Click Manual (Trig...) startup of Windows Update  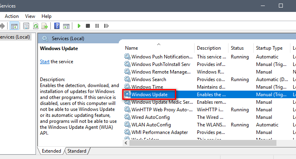coord(271,95)
